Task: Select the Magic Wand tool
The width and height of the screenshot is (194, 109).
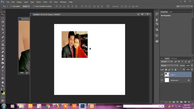Action: (x=3, y=26)
